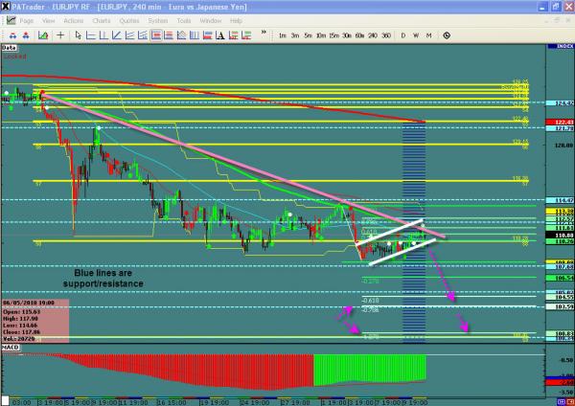Switch chart to Daily 'D' timeframe
575x406 pixels.
pyautogui.click(x=403, y=35)
